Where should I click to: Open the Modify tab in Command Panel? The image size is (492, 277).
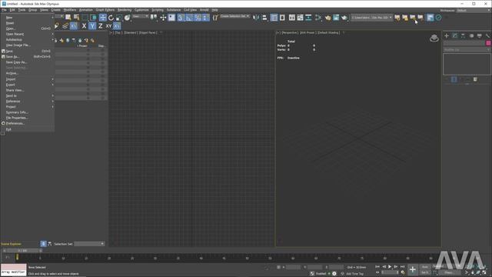coord(454,36)
